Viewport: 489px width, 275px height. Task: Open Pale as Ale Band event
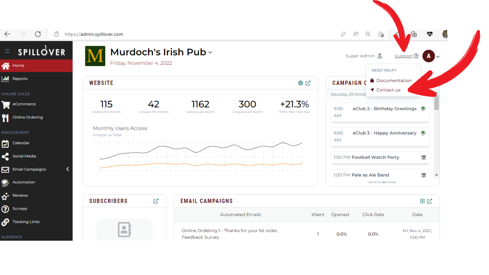coord(380,174)
